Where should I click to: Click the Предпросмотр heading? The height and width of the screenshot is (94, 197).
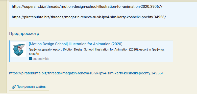(24, 33)
